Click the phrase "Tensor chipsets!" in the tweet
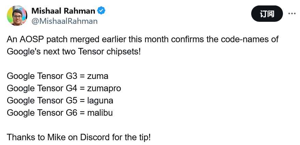Viewport: 300px width, 145px height. [110, 51]
